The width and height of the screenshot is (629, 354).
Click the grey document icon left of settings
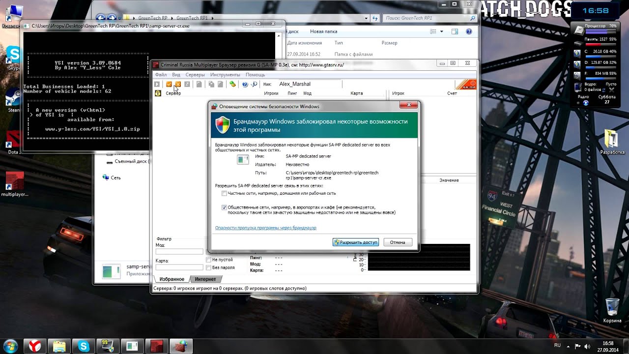220,84
